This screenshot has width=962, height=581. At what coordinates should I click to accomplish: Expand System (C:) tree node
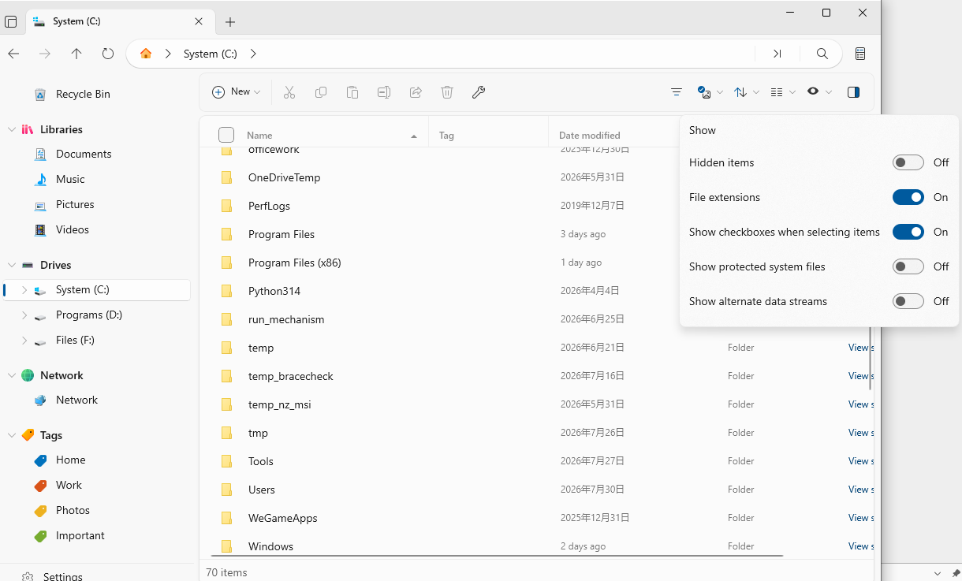[24, 290]
